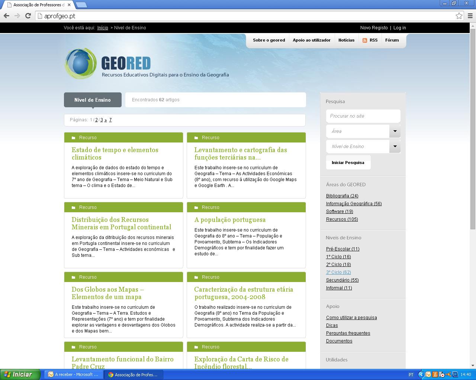Click the Windows Iniciar start button

(x=20, y=374)
